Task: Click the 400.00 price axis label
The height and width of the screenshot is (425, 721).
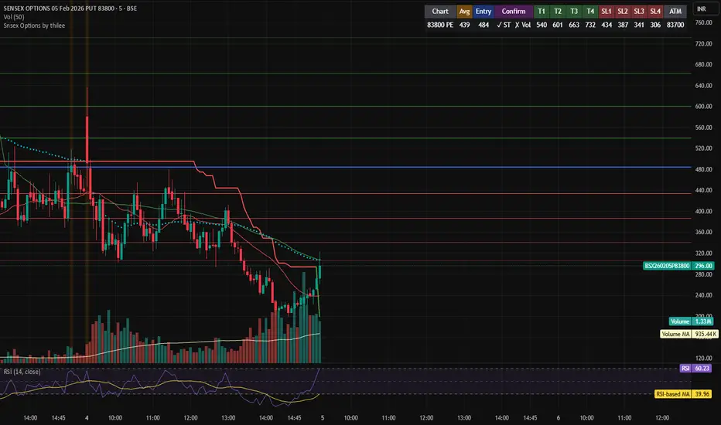Action: pyautogui.click(x=703, y=212)
